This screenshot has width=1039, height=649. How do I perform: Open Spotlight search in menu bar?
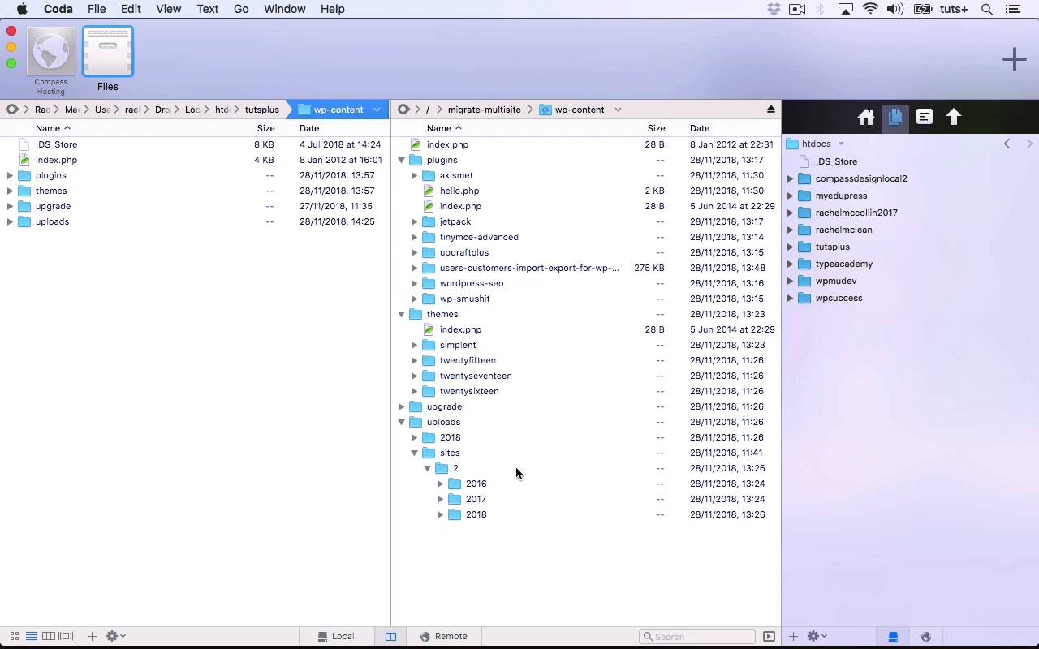[987, 9]
